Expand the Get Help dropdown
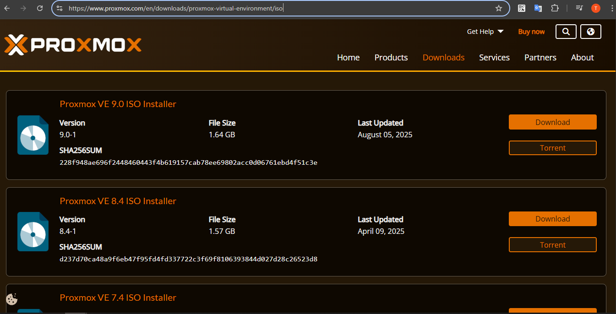The image size is (616, 314). (485, 32)
